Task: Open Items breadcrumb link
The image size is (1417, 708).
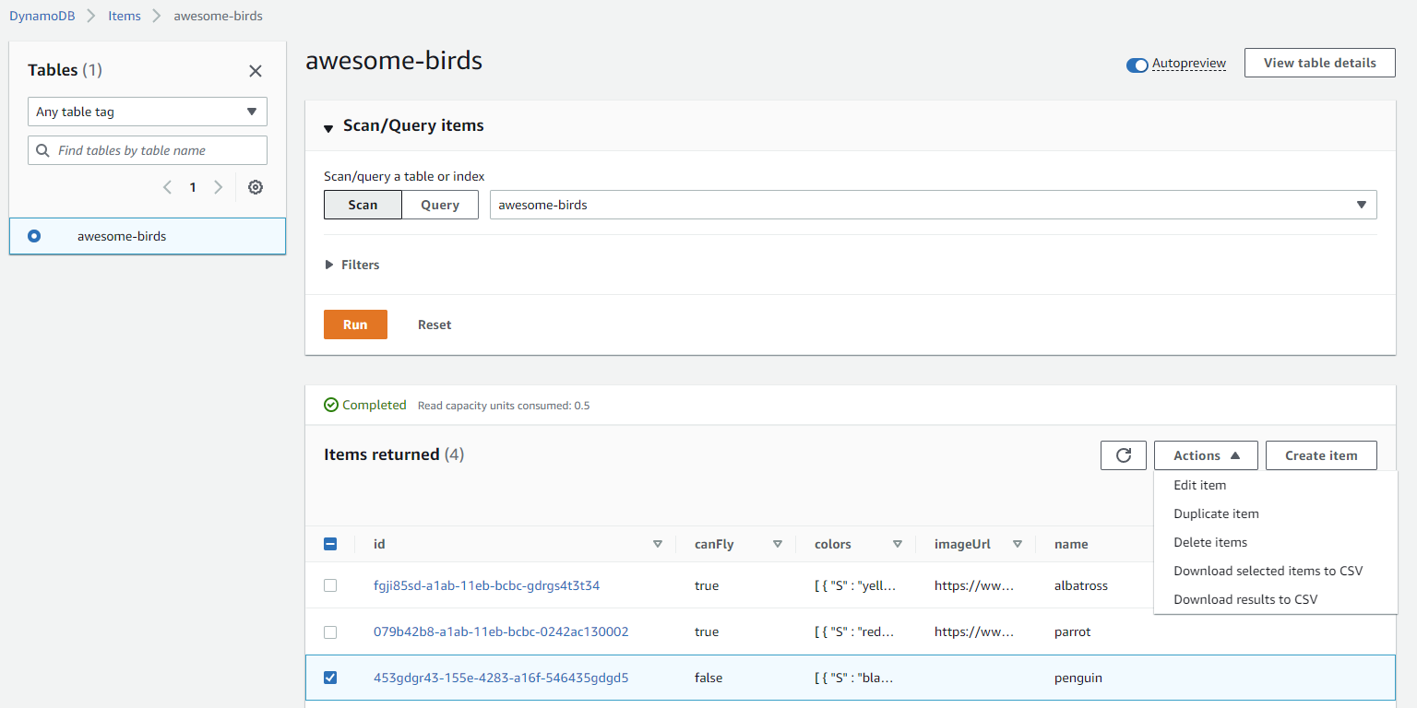Action: click(x=125, y=16)
